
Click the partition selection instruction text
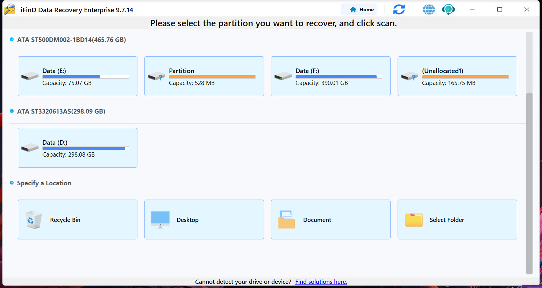pos(273,23)
